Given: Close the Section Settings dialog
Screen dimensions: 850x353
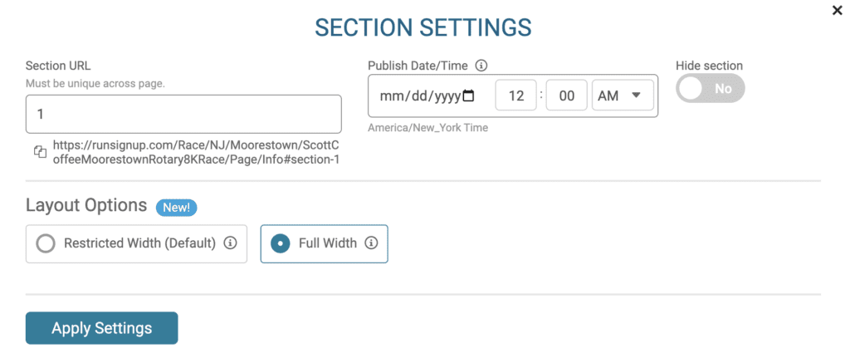Looking at the screenshot, I should point(837,10).
